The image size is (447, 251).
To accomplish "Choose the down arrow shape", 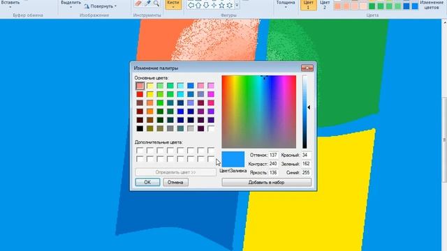I will click(x=206, y=5).
